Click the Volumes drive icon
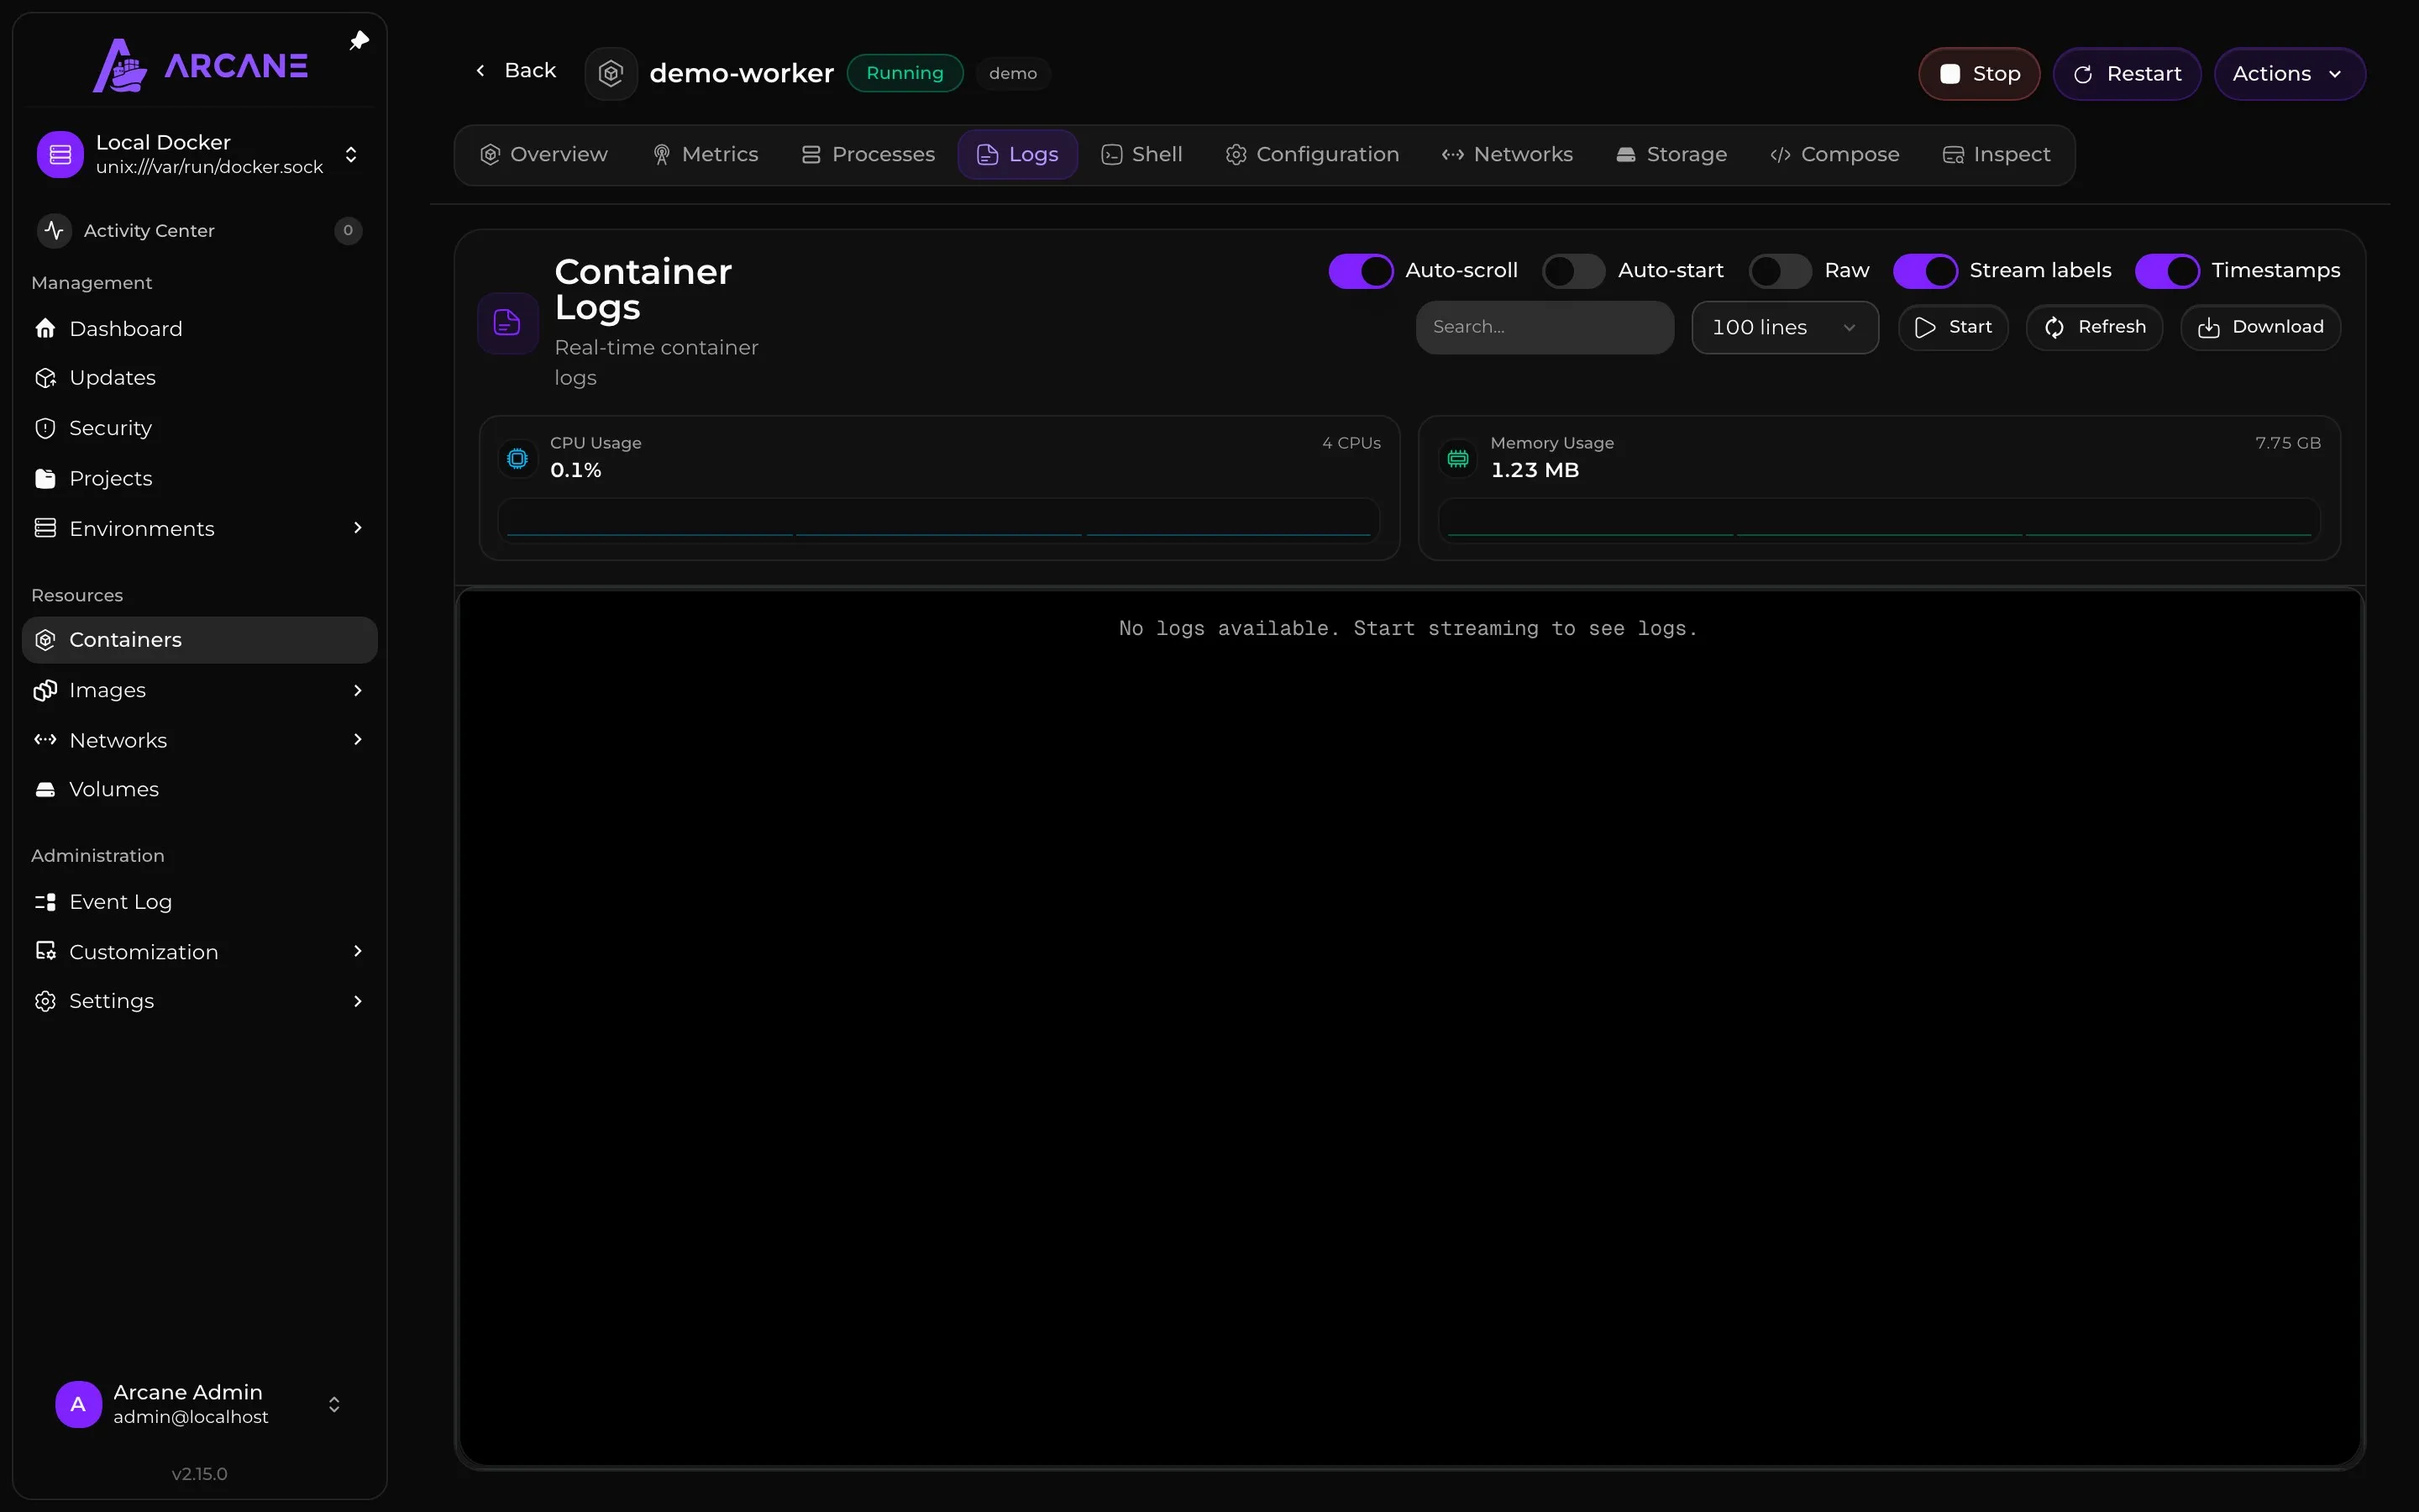The width and height of the screenshot is (2419, 1512). [45, 790]
